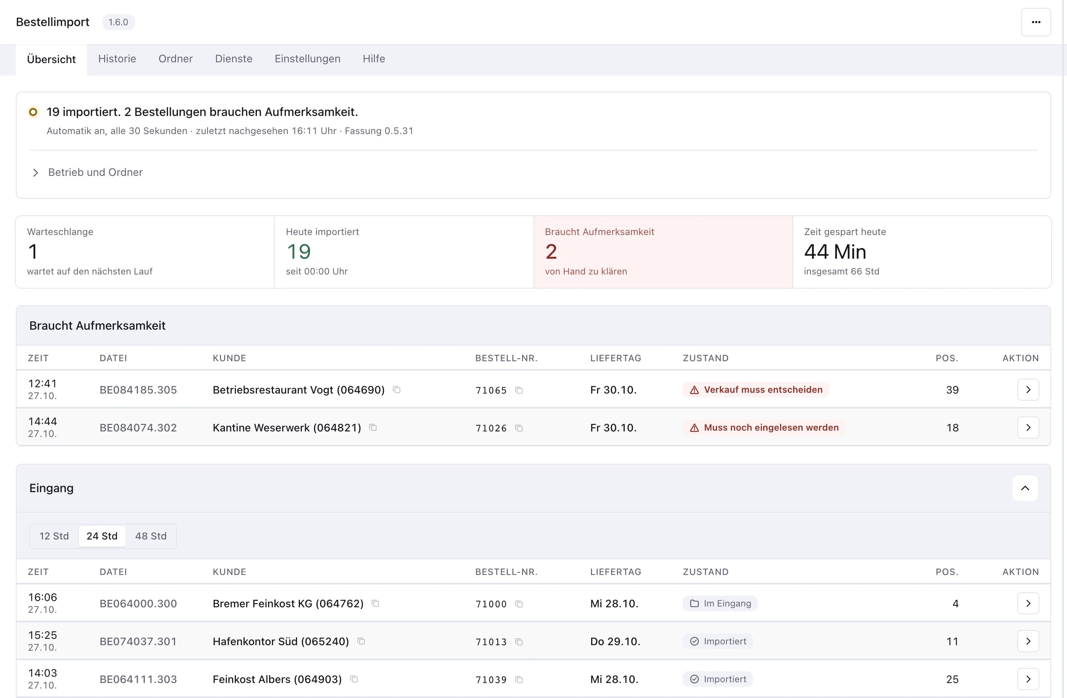The width and height of the screenshot is (1067, 698).
Task: Switch to the Übersicht tab
Action: pyautogui.click(x=51, y=59)
